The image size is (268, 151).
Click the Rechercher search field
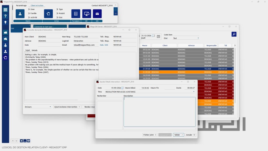(x=110, y=99)
